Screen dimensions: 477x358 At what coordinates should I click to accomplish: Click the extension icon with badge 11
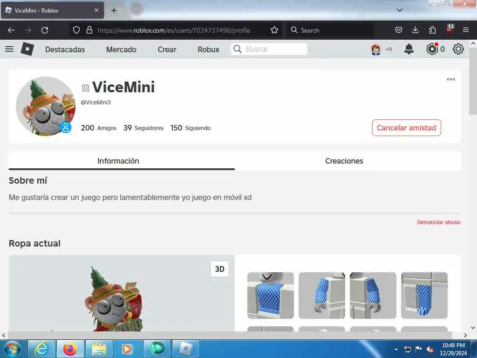(x=450, y=29)
